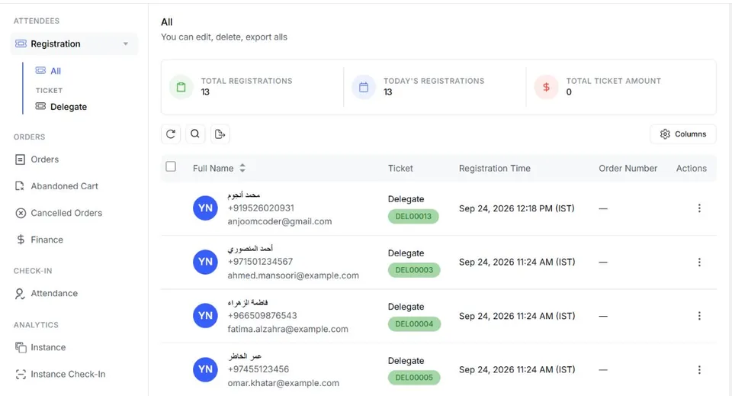The image size is (732, 396).
Task: Click the Attendance person icon
Action: [x=20, y=294]
